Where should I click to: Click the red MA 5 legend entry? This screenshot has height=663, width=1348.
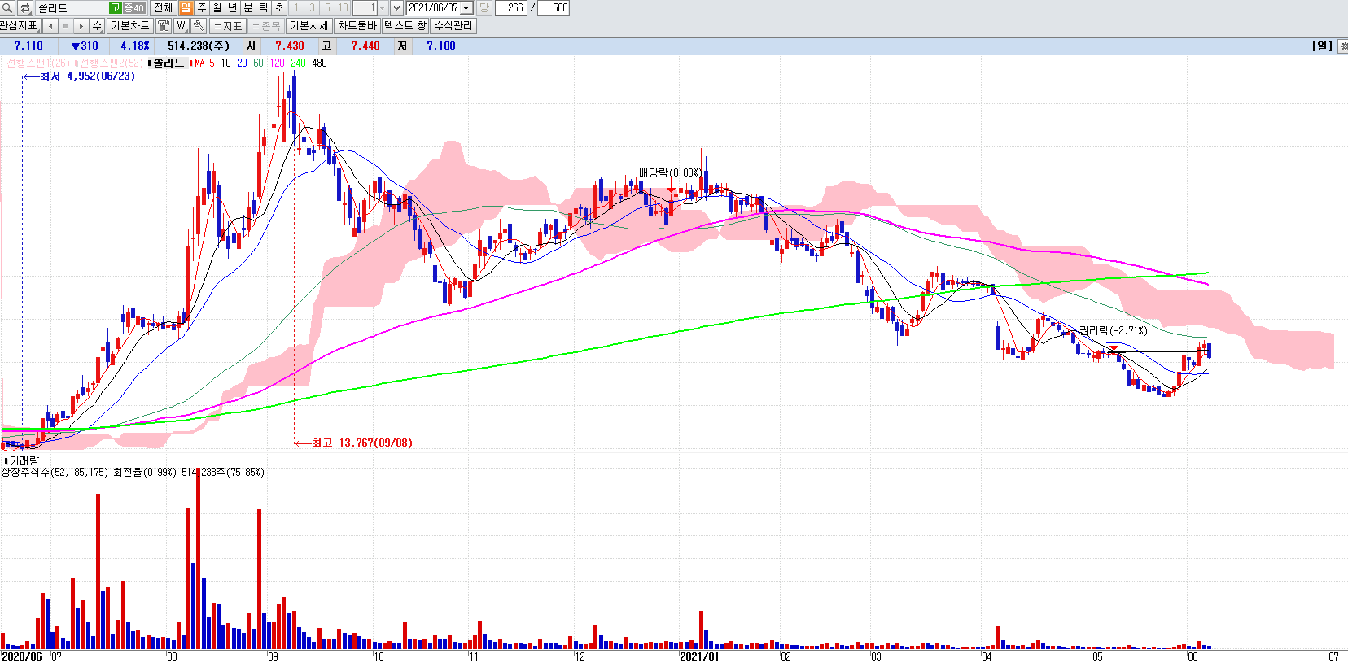coord(203,63)
